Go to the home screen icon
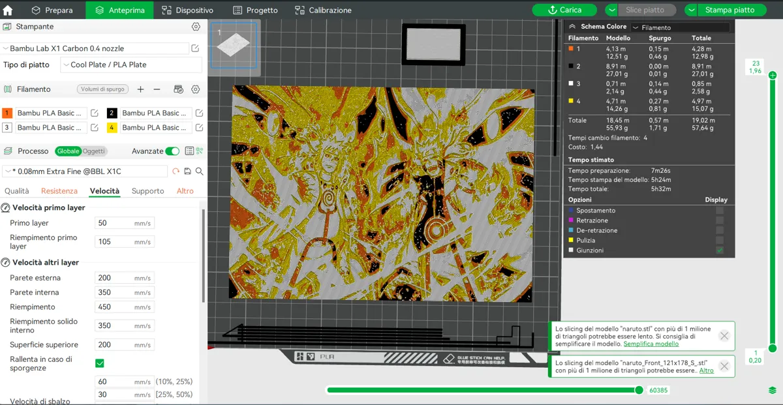The width and height of the screenshot is (783, 405). point(8,10)
